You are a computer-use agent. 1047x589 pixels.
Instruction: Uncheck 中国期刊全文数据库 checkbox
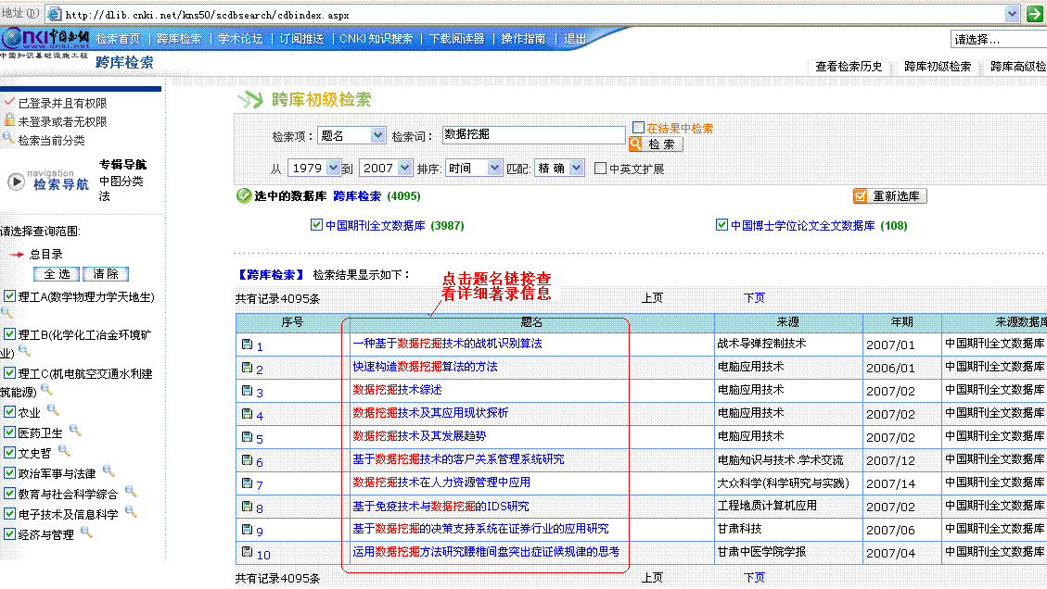pyautogui.click(x=316, y=225)
